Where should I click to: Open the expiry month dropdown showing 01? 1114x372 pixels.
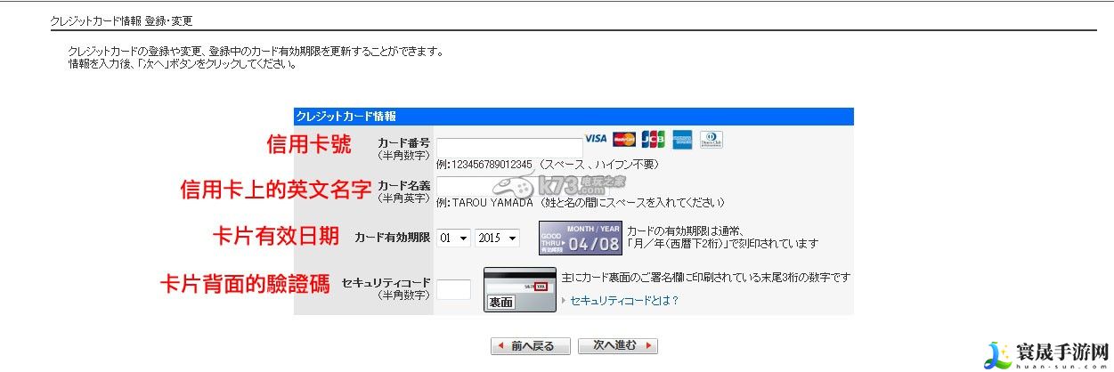tap(453, 239)
